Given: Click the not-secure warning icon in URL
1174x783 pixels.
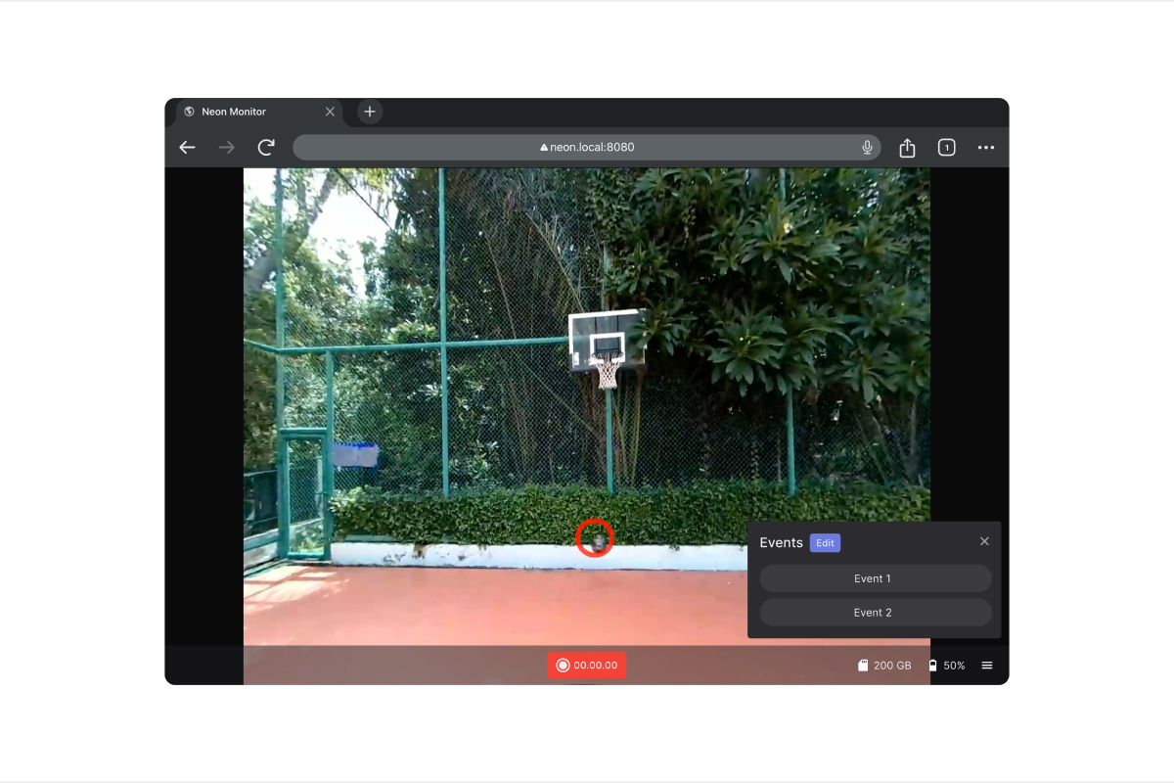Looking at the screenshot, I should click(544, 148).
